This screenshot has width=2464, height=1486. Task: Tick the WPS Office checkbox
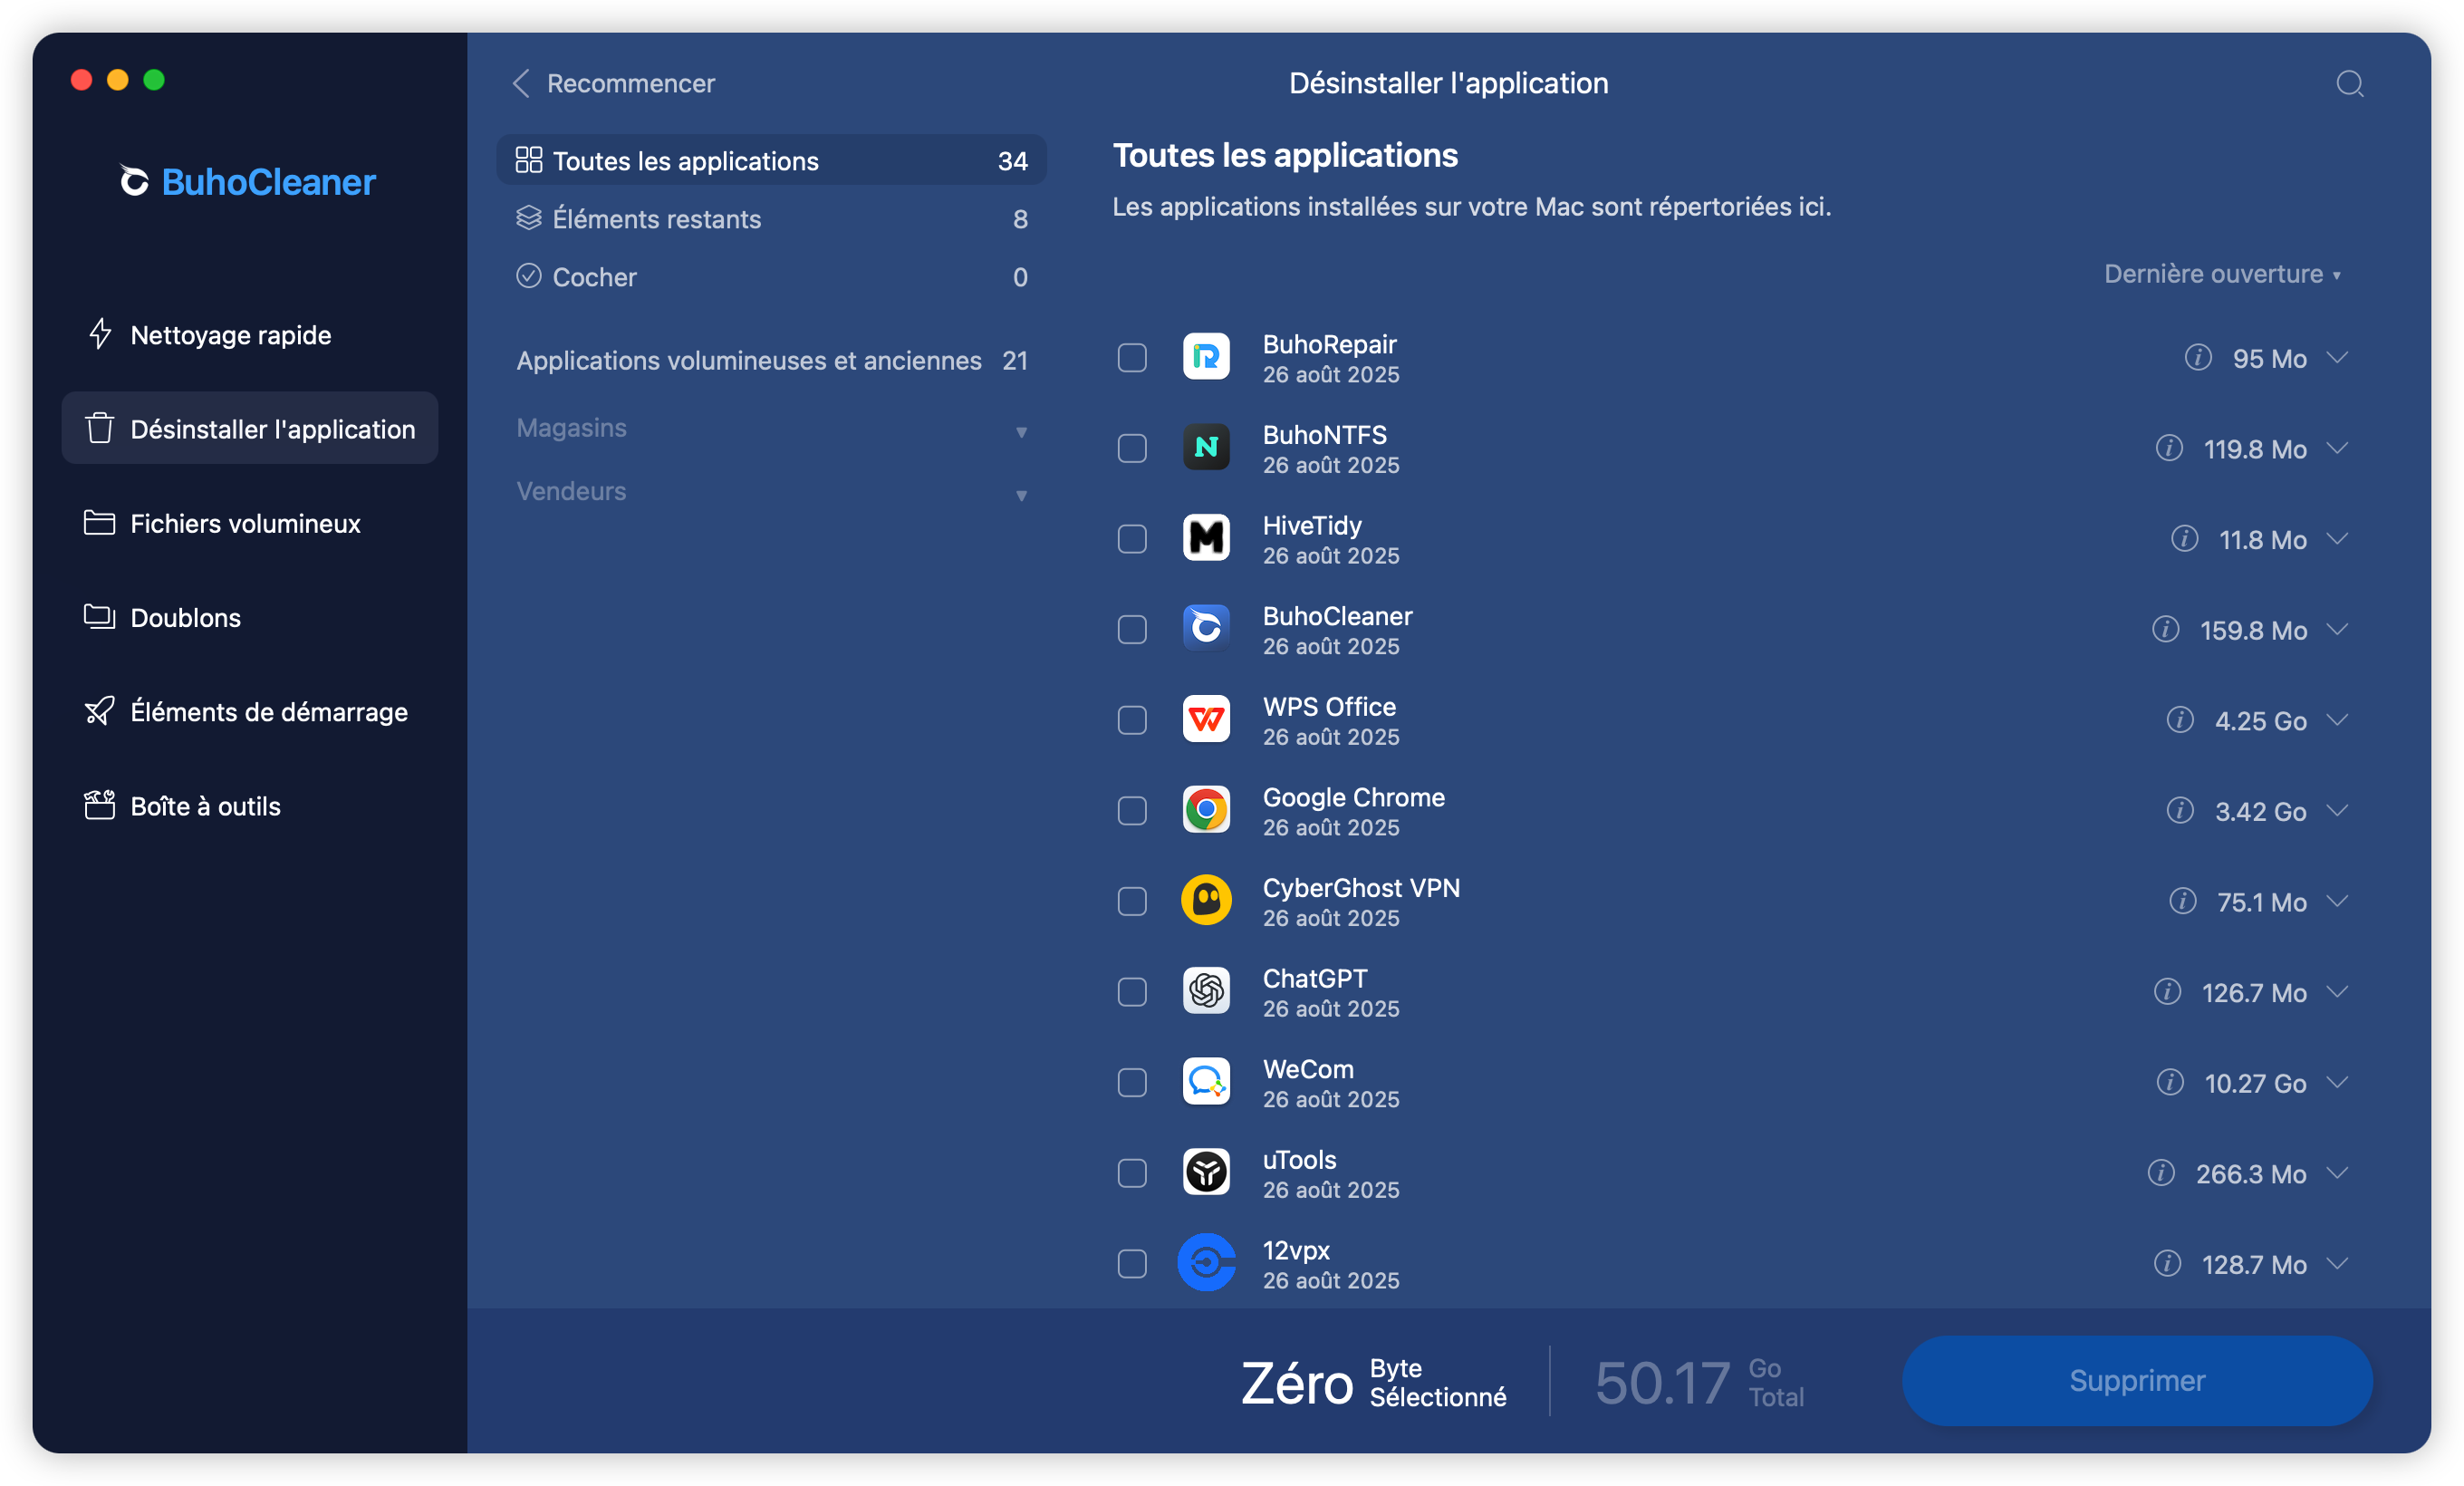[x=1131, y=720]
